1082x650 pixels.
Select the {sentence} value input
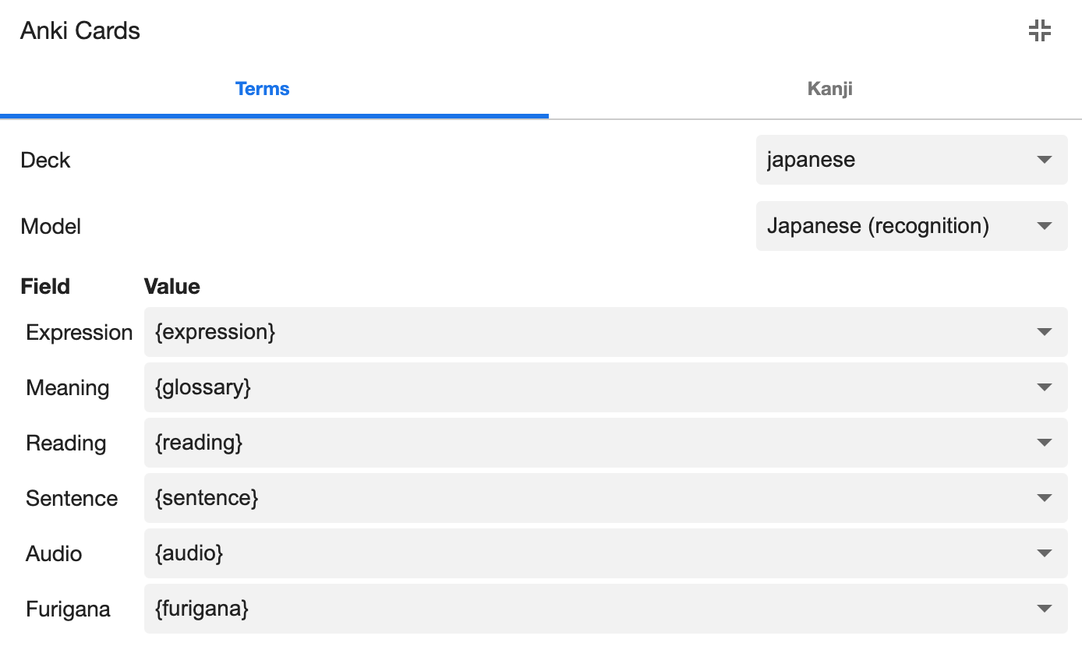click(577, 498)
